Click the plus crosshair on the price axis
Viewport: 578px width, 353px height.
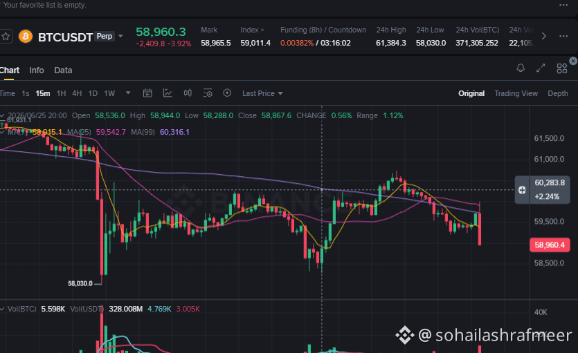click(522, 190)
